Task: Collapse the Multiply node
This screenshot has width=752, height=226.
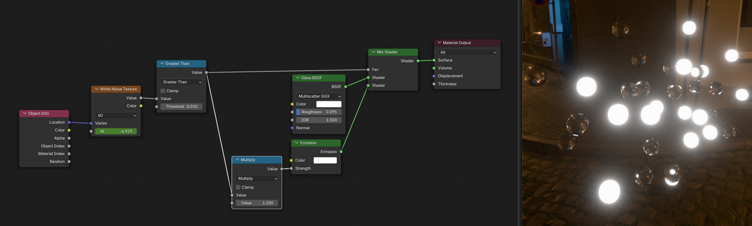Action: (237, 160)
